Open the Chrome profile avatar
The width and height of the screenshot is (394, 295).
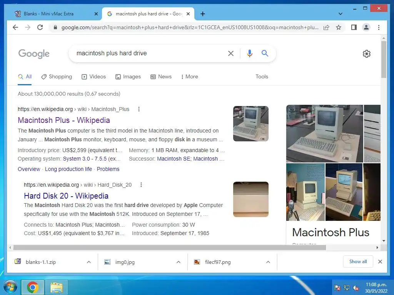click(366, 27)
